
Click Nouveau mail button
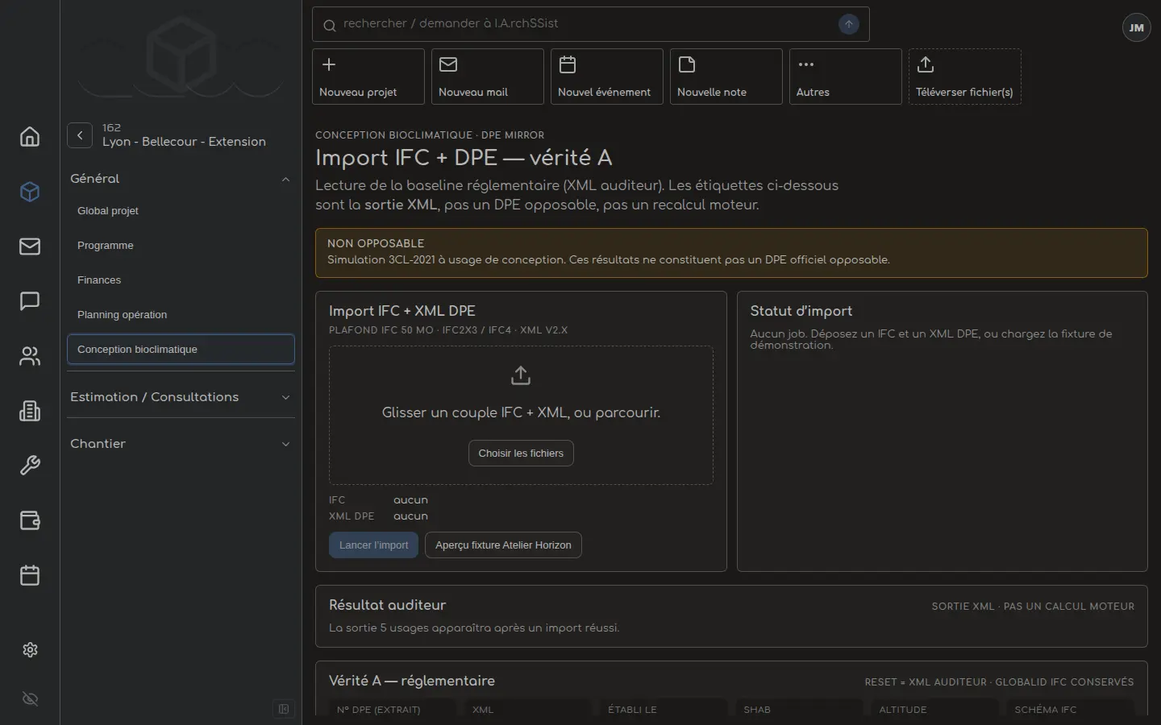[x=488, y=77]
